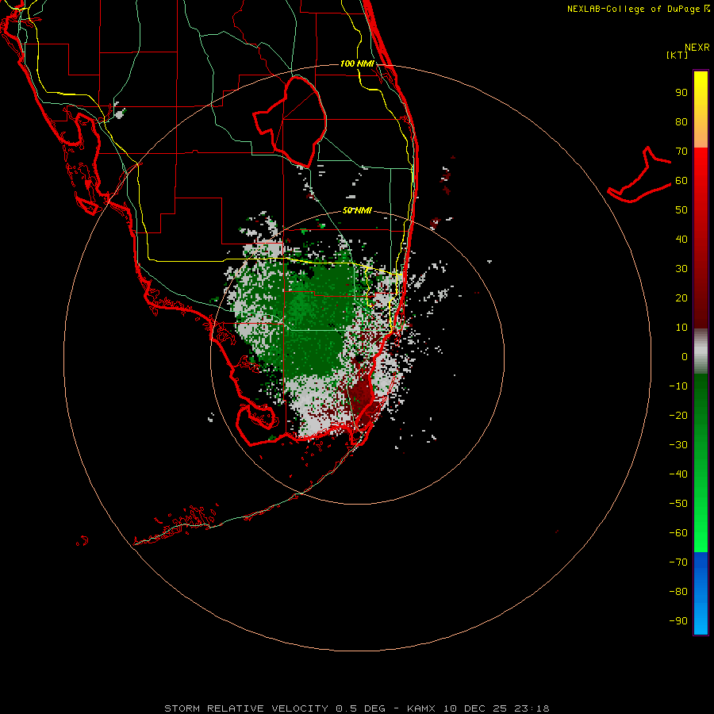
Task: Click the KAMX station ID in the caption
Action: coord(421,708)
